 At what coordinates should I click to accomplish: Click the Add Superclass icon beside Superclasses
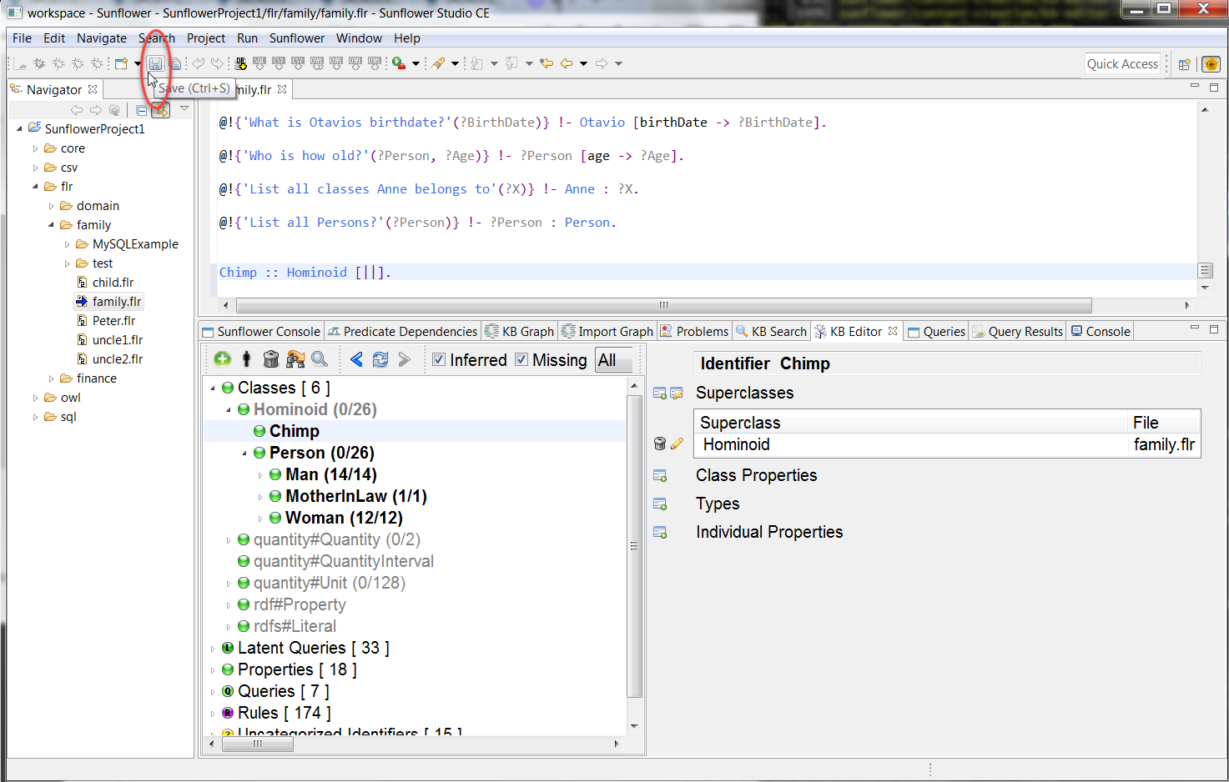660,394
